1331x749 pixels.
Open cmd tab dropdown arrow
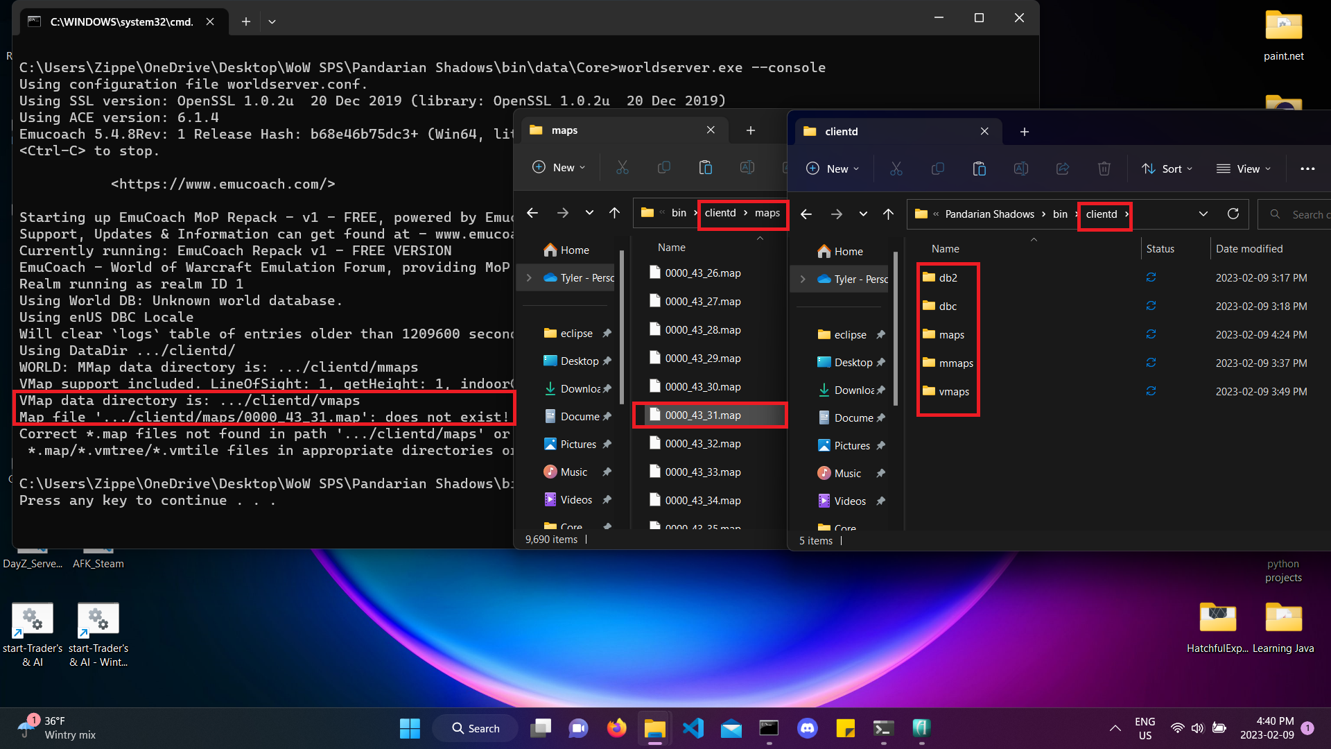point(272,21)
